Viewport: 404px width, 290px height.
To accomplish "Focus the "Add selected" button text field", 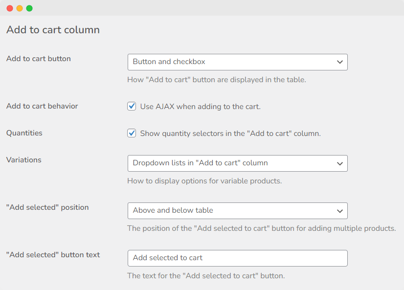I will tap(238, 258).
